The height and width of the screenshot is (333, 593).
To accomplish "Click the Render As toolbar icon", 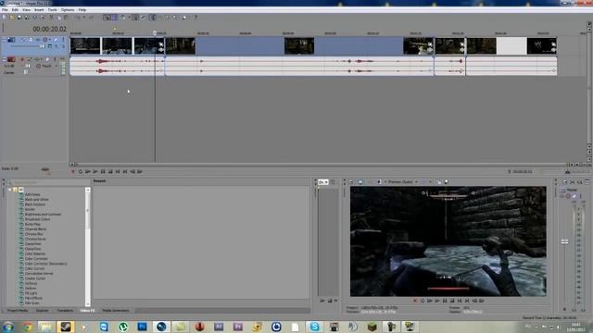I will coord(34,18).
